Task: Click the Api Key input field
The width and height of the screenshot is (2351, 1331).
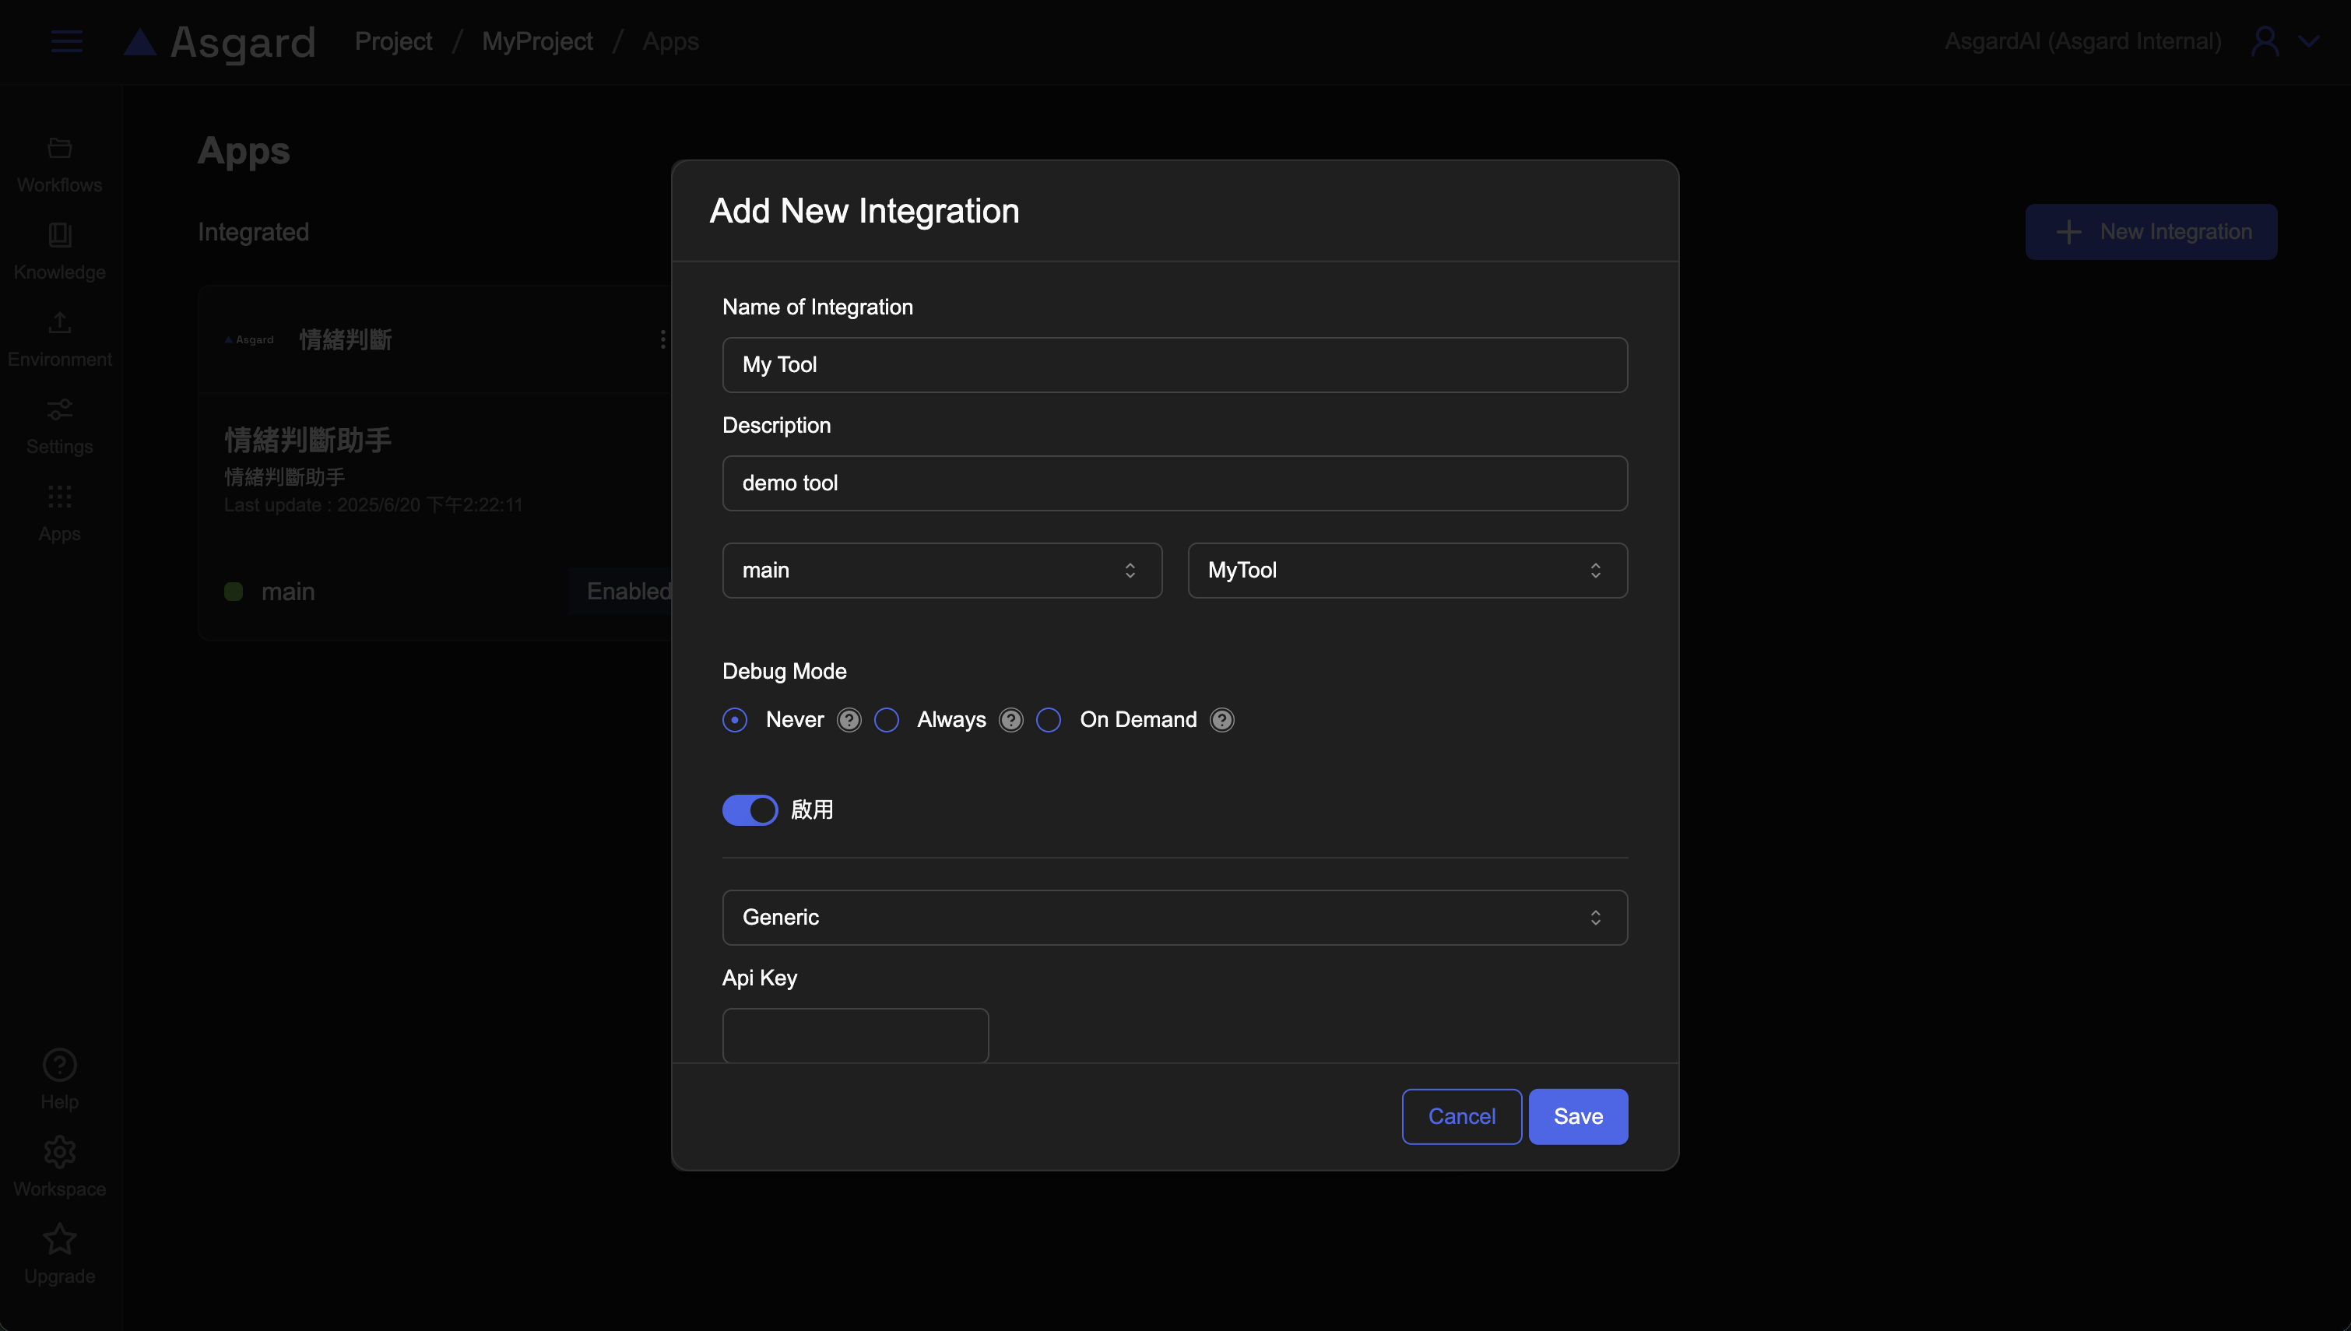Action: [x=855, y=1034]
